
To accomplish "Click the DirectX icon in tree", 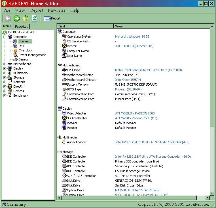I will click(x=10, y=86).
